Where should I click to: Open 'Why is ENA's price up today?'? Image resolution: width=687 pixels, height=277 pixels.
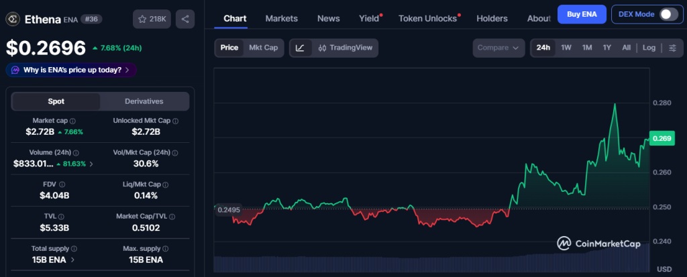[x=71, y=70]
